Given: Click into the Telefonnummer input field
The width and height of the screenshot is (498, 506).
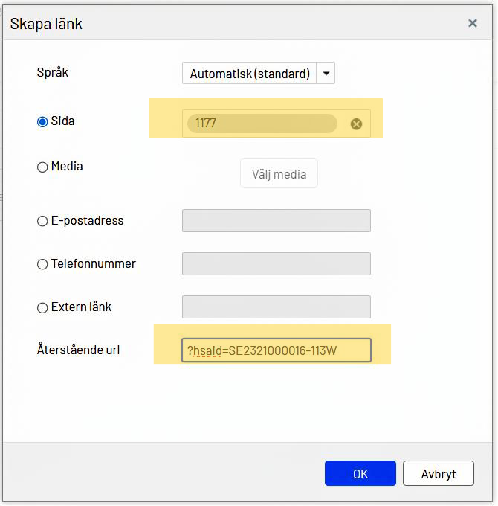Looking at the screenshot, I should pyautogui.click(x=276, y=264).
